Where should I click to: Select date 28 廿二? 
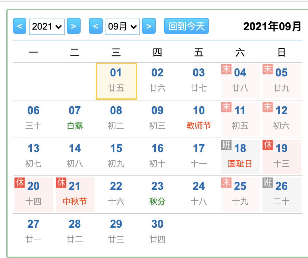[75, 233]
